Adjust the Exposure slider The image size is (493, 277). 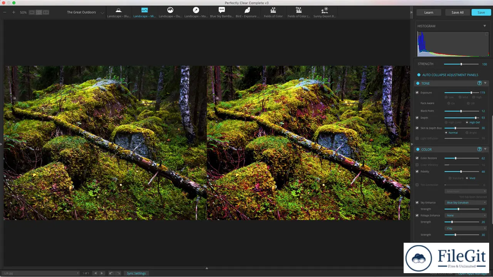click(462, 93)
